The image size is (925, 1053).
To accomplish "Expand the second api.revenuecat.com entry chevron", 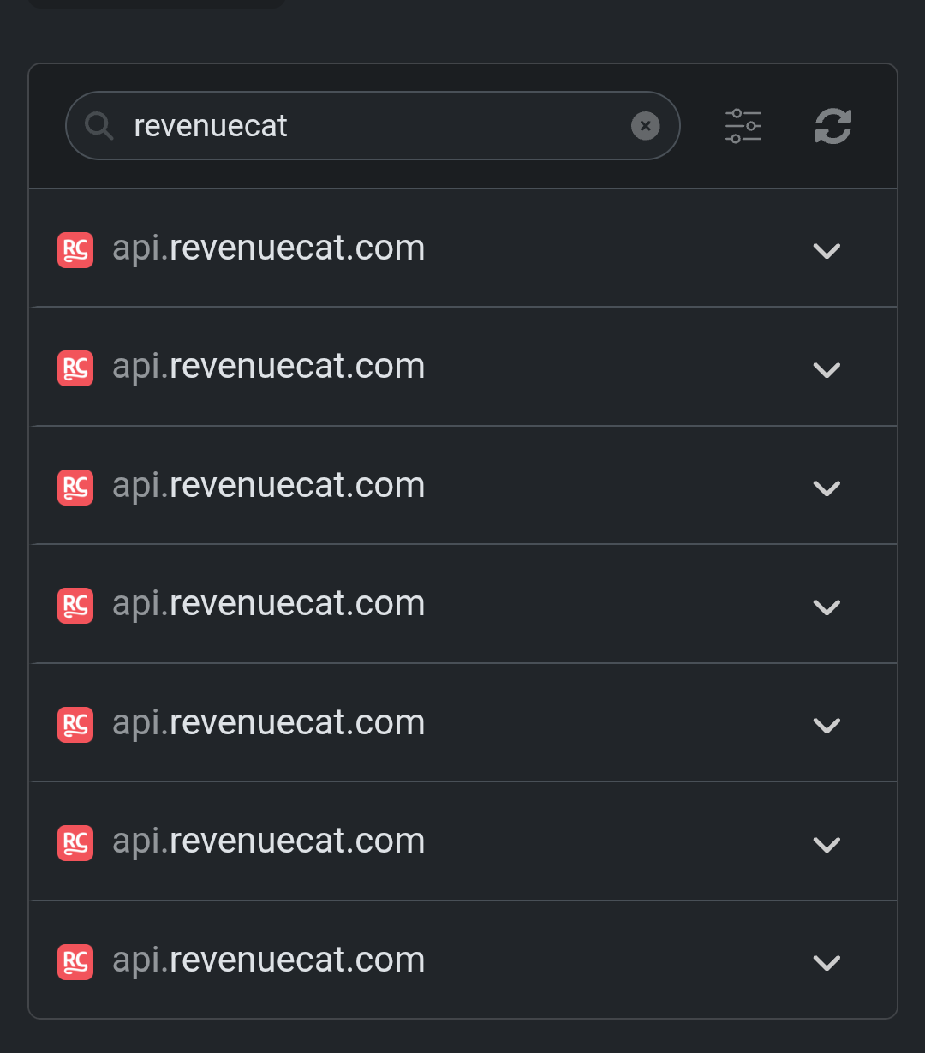I will point(826,370).
